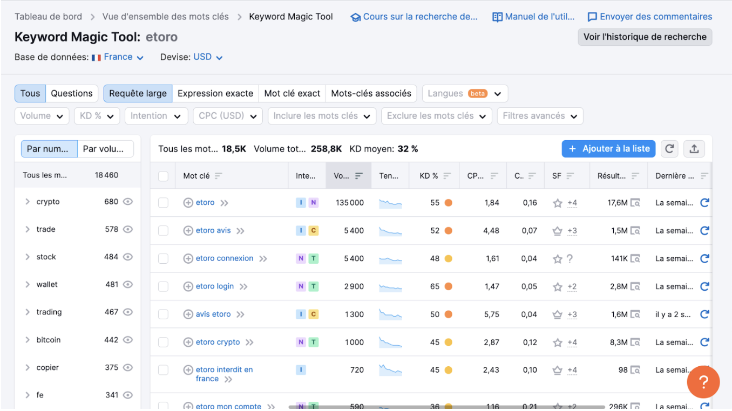Open double-arrow next to 'avis etoro'
Viewport: 732px width, 411px height.
click(x=240, y=314)
